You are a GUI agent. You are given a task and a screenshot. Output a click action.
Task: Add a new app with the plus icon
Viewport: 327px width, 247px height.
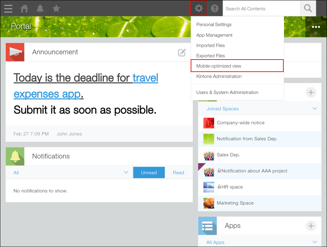(311, 226)
